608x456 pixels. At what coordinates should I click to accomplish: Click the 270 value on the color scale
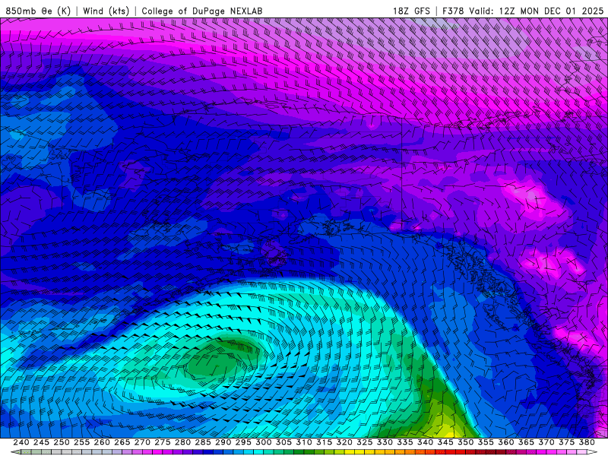(142, 442)
